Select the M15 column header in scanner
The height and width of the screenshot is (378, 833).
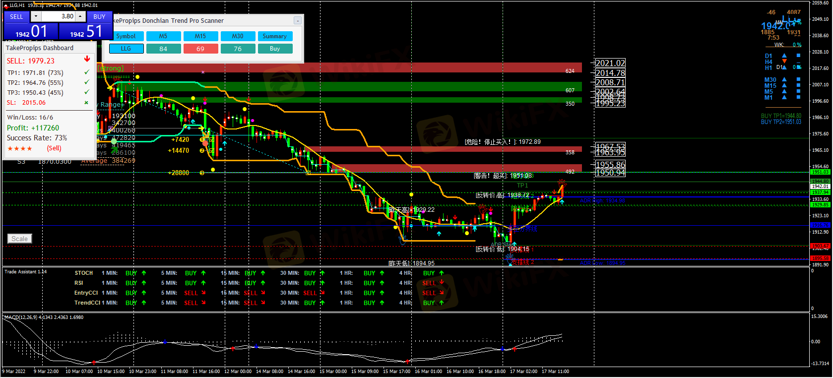click(200, 36)
